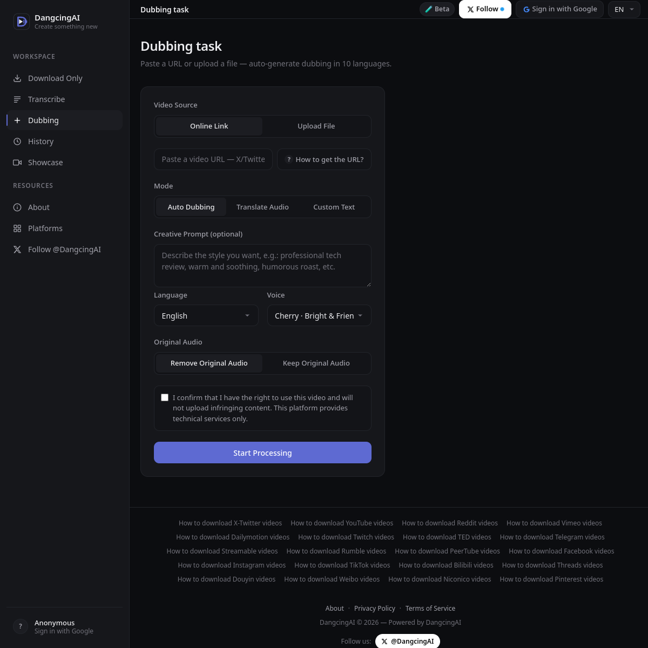Click the X icon beside Follow @DangcingAI
The image size is (648, 648).
pos(17,249)
